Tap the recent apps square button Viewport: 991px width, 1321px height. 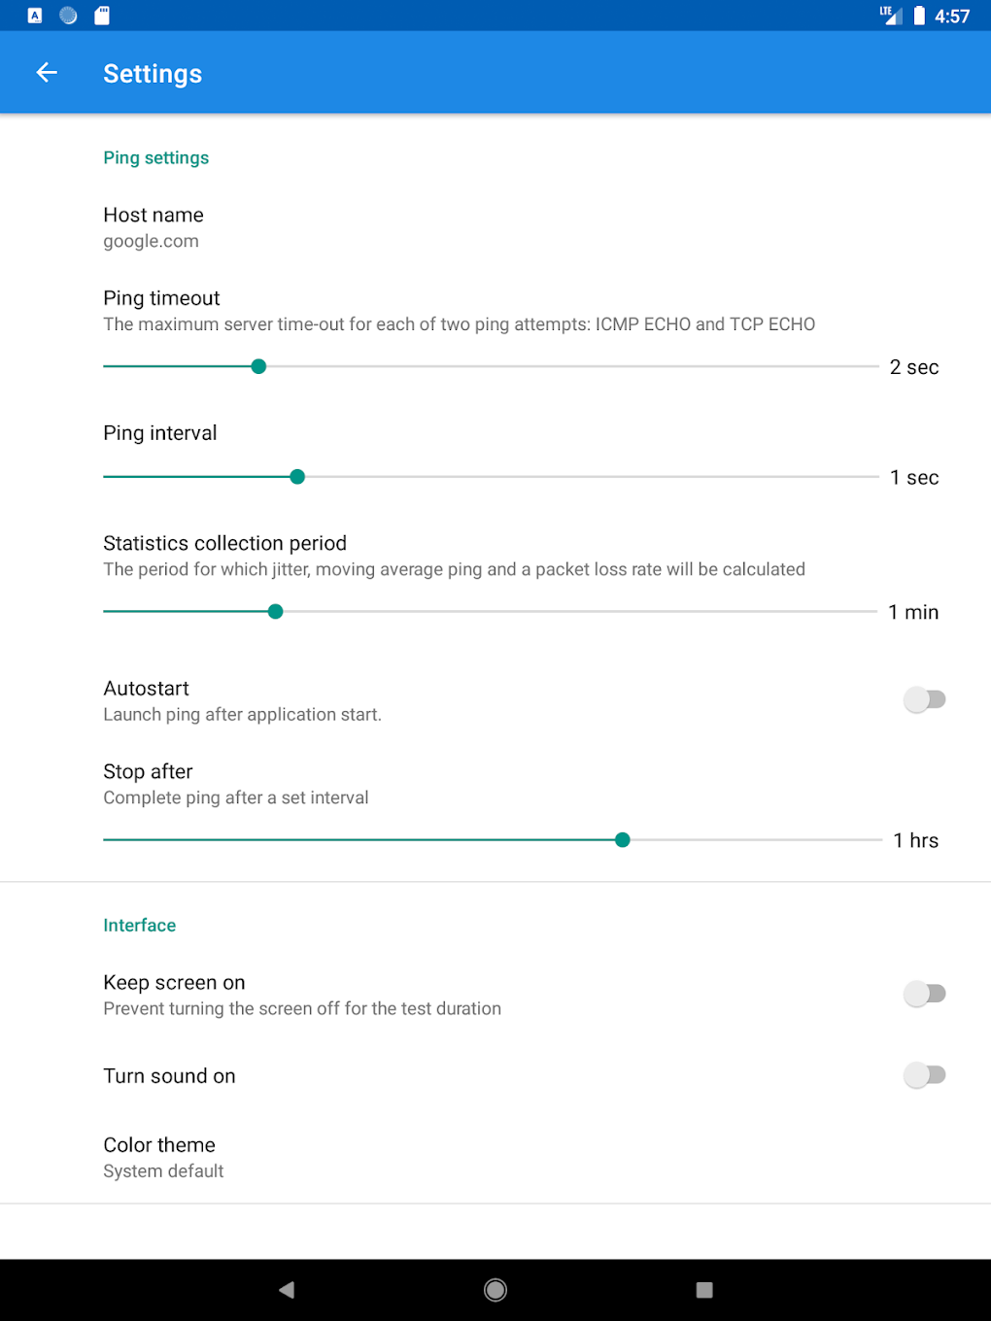click(703, 1289)
